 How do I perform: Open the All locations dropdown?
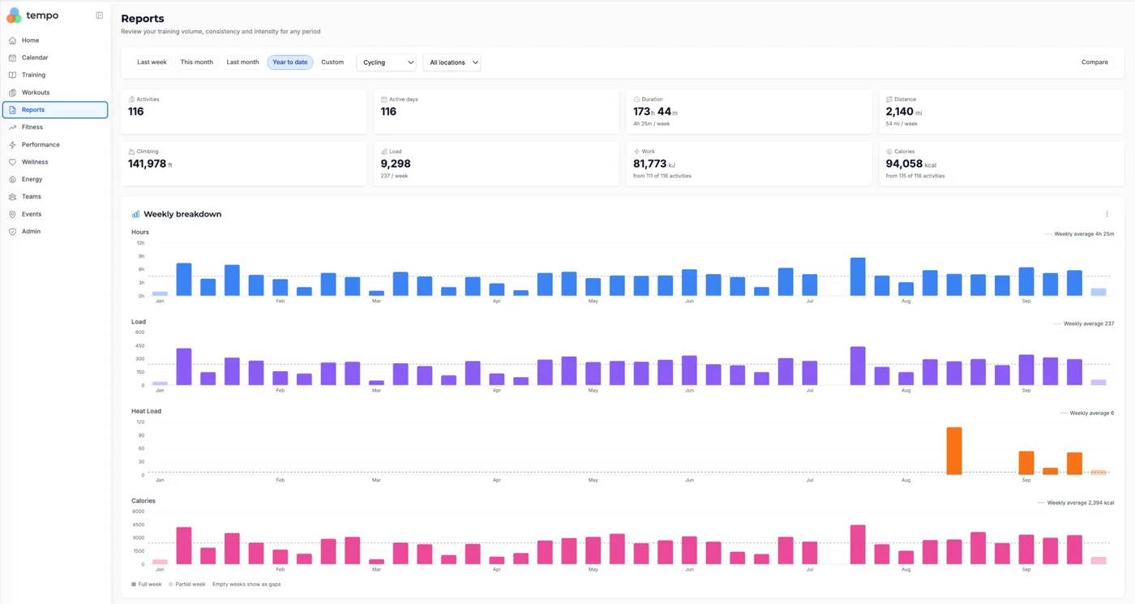(x=452, y=62)
